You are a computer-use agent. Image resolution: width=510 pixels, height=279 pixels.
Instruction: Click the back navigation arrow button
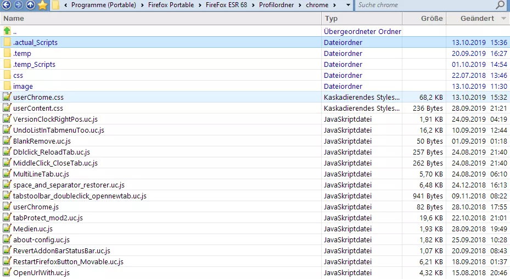tap(7, 5)
